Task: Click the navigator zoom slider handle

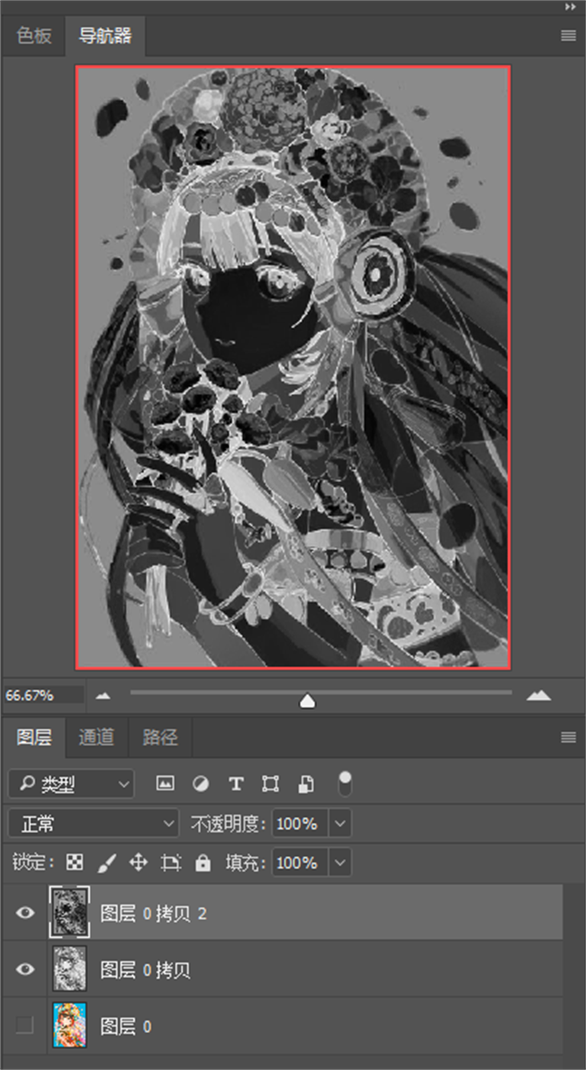Action: (x=307, y=701)
